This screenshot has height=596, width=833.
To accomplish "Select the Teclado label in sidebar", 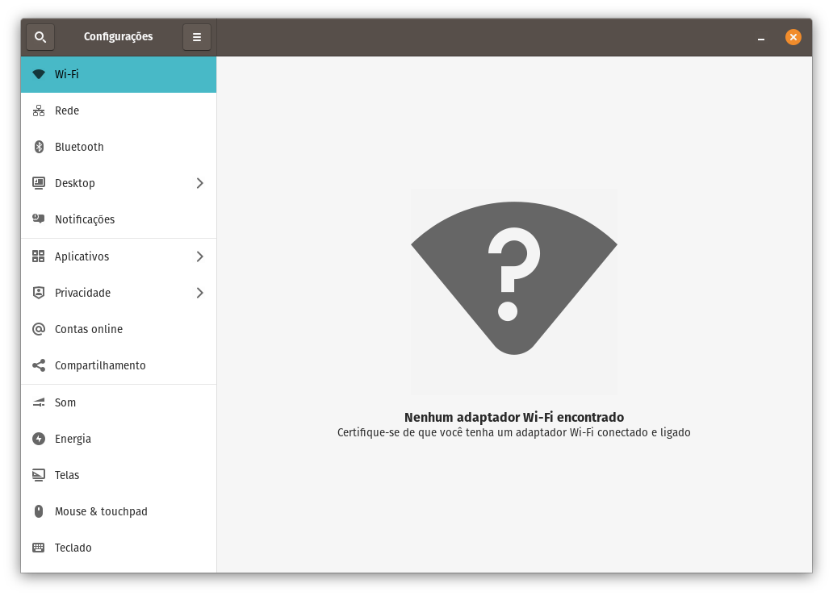I will point(73,548).
